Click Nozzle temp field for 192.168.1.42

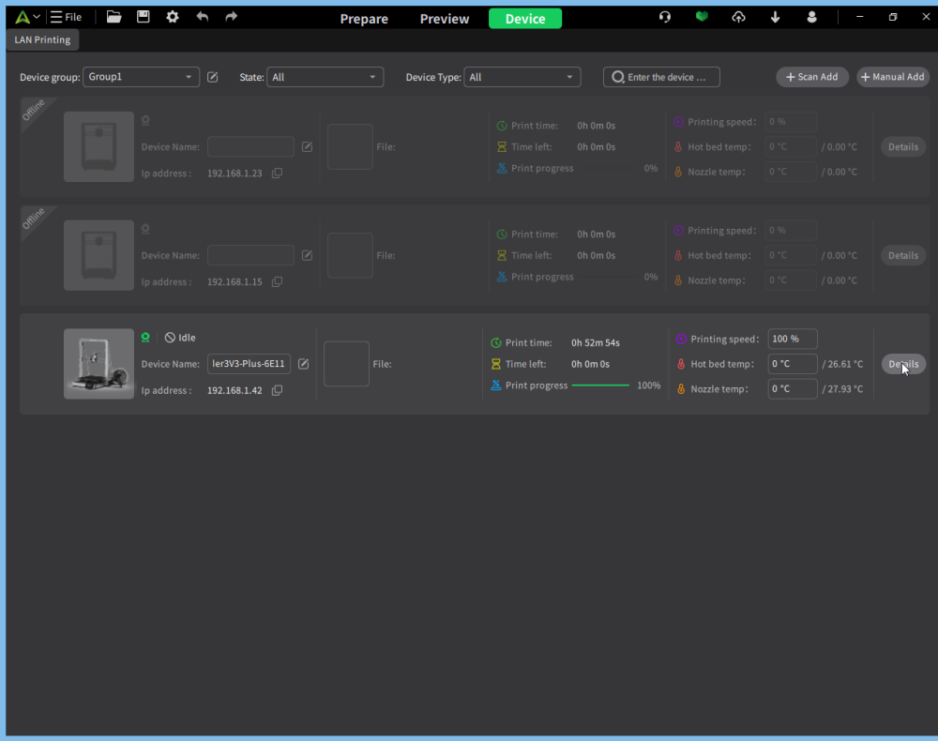(792, 388)
